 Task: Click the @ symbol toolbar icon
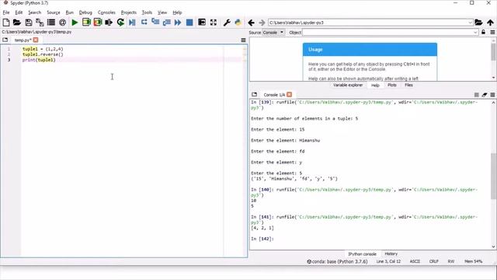(62, 23)
